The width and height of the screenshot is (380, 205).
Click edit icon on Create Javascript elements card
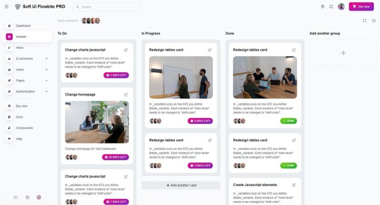click(x=294, y=185)
